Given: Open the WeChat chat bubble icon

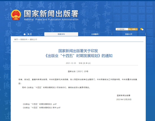Looking at the screenshot, I should click(142, 29).
